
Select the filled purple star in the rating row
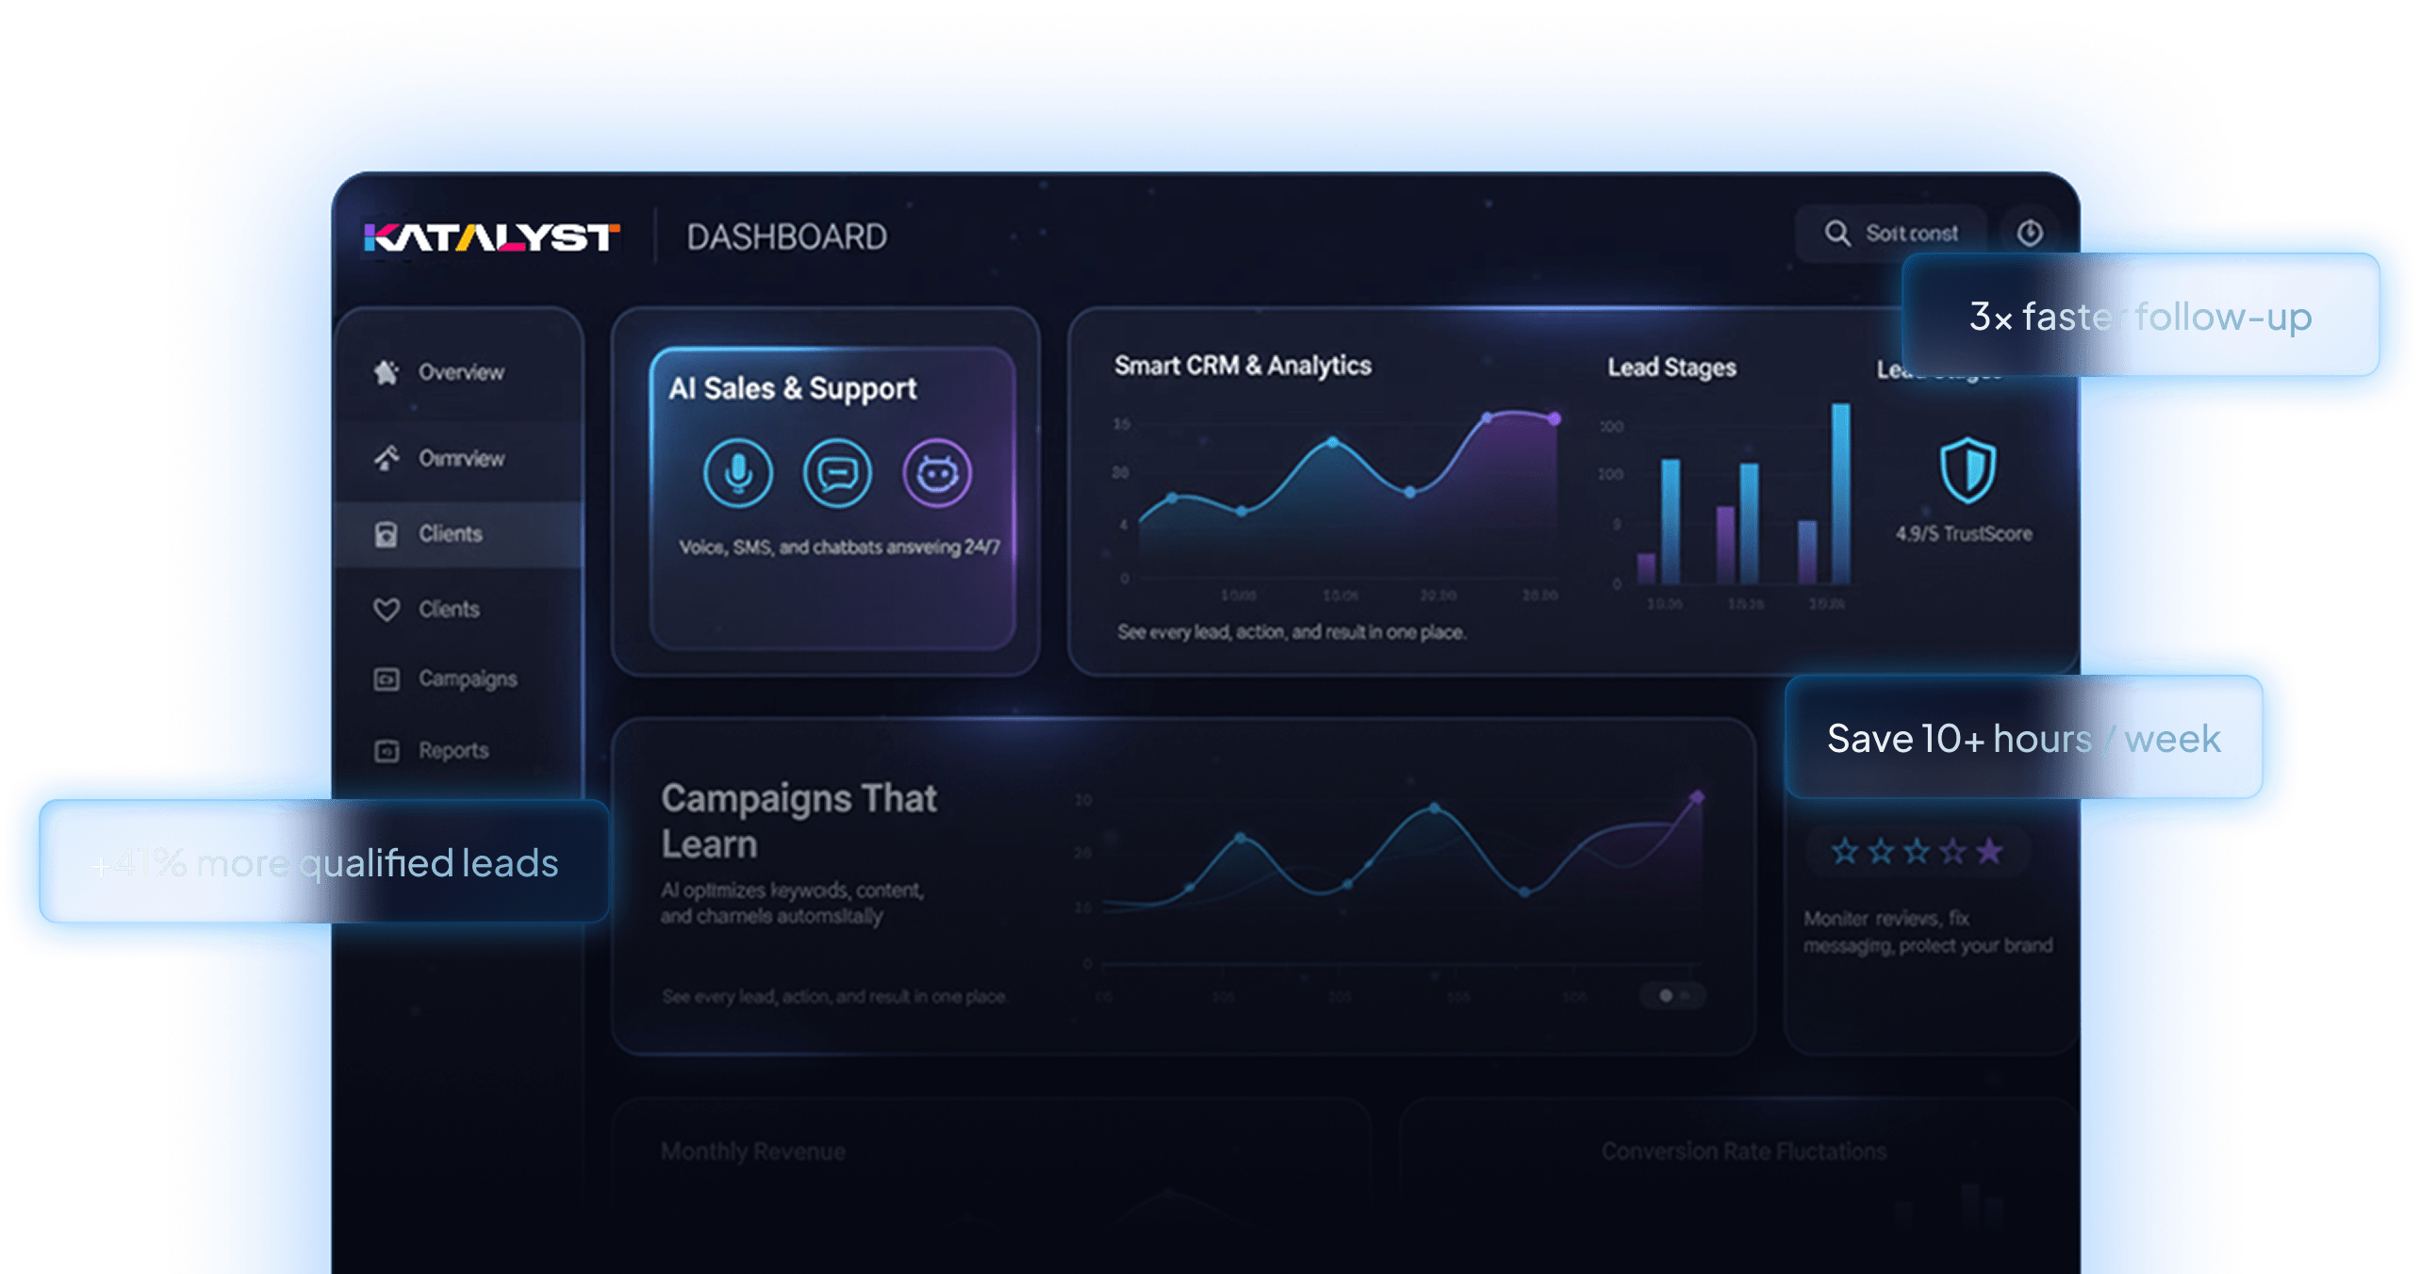(1989, 851)
